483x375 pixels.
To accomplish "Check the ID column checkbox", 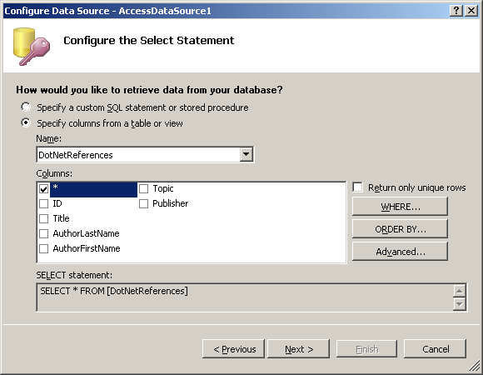I will click(44, 203).
